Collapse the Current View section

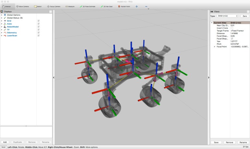212,23
